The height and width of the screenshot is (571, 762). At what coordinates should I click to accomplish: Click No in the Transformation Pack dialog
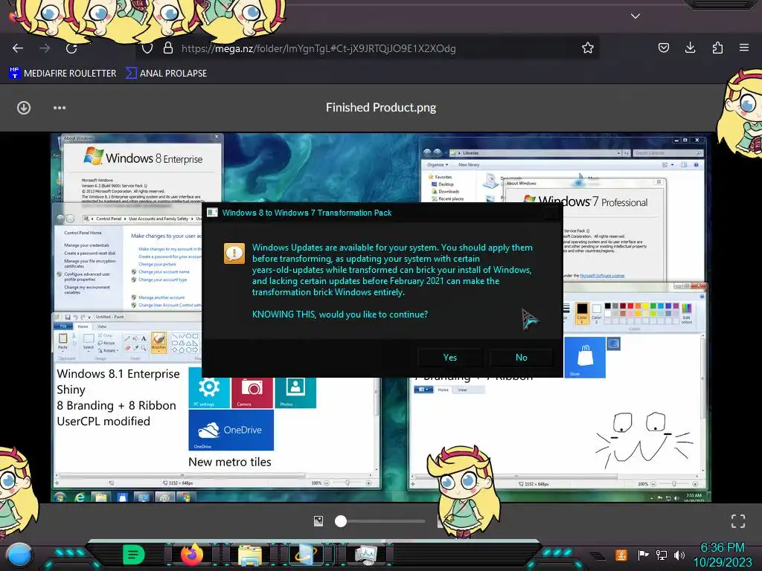(x=522, y=358)
